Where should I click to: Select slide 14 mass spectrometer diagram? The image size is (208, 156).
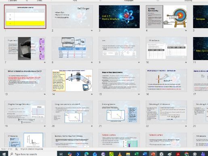coord(72,80)
